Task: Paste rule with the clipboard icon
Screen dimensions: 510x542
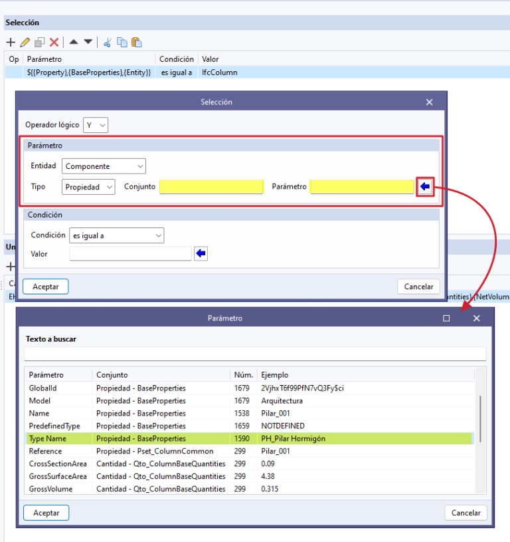Action: (137, 42)
